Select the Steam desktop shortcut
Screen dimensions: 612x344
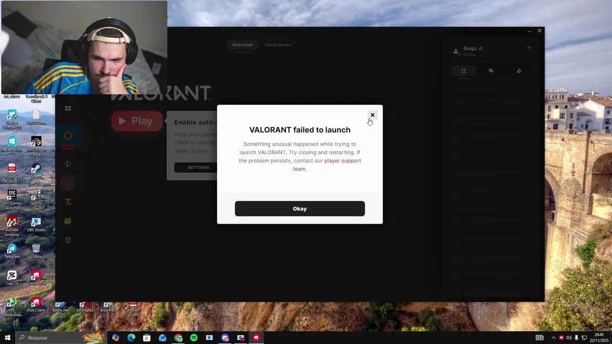tap(36, 171)
